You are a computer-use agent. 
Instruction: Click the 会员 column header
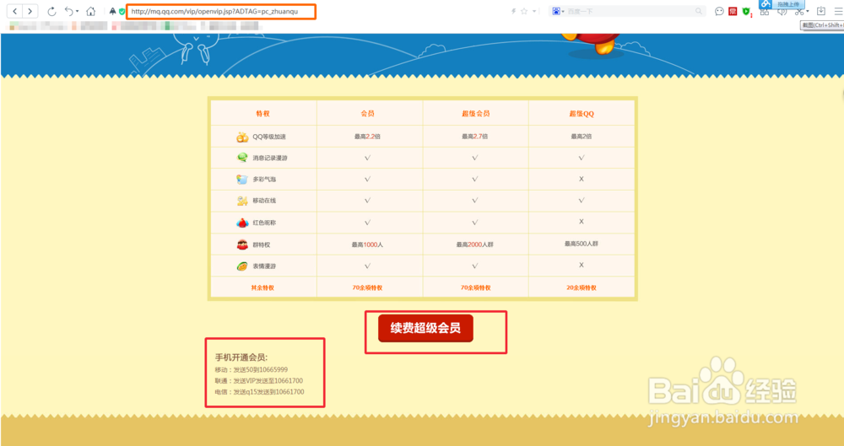(368, 114)
